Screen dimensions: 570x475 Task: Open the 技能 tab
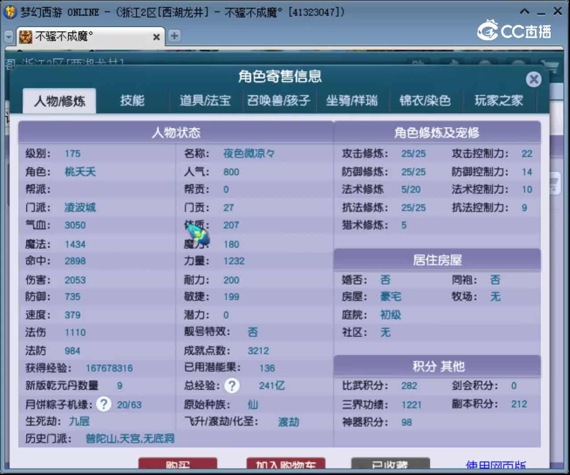(x=132, y=101)
